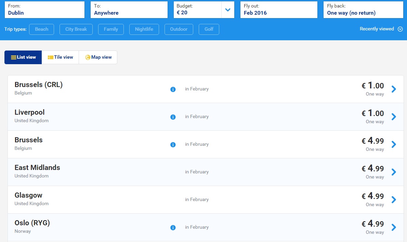The image size is (407, 242).
Task: Click info icon next to Brussels (CRL)
Action: tap(173, 89)
